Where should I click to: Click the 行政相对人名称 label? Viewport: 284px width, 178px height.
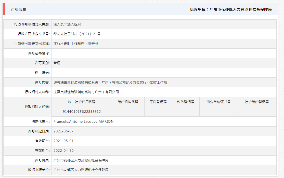[x=37, y=92]
